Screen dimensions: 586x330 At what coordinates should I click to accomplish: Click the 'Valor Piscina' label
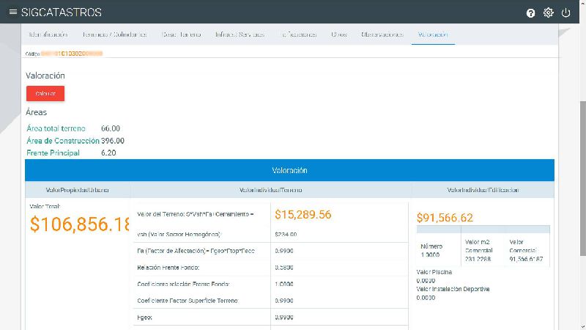(434, 272)
